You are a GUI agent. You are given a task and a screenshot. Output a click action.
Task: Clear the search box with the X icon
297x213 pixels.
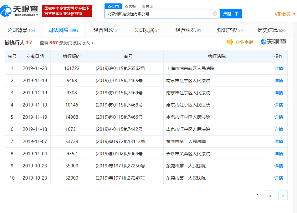(215, 14)
